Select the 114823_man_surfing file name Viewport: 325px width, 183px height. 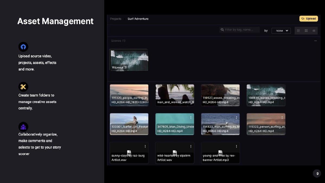pyautogui.click(x=221, y=129)
